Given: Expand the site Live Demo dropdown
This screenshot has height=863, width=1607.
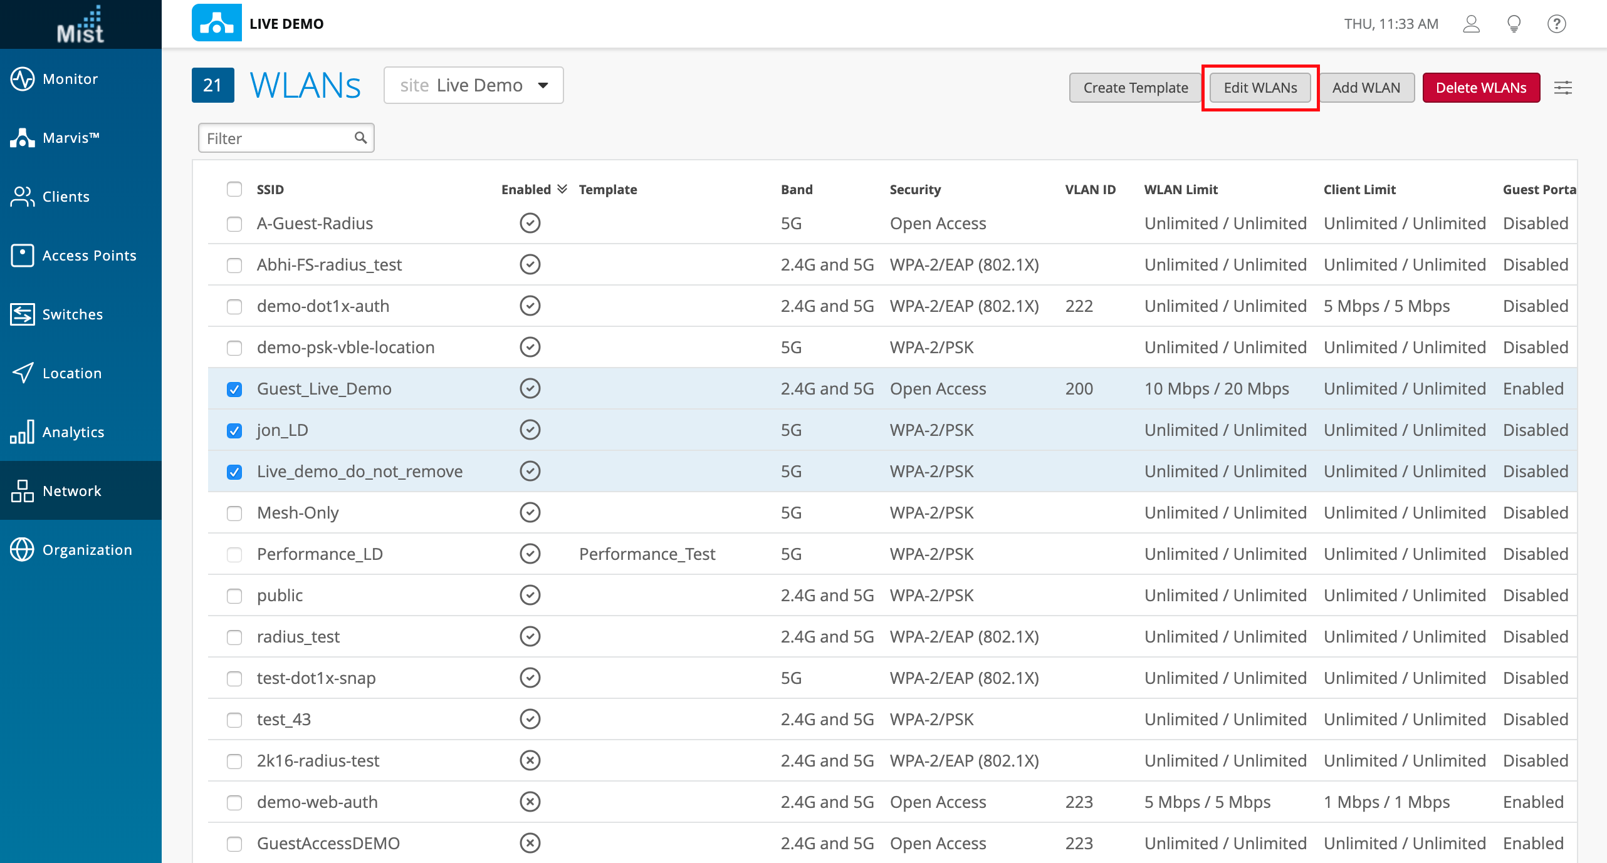Looking at the screenshot, I should click(474, 85).
